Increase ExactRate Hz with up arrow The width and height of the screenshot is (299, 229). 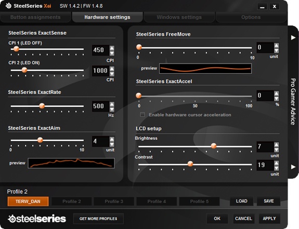pyautogui.click(x=112, y=104)
